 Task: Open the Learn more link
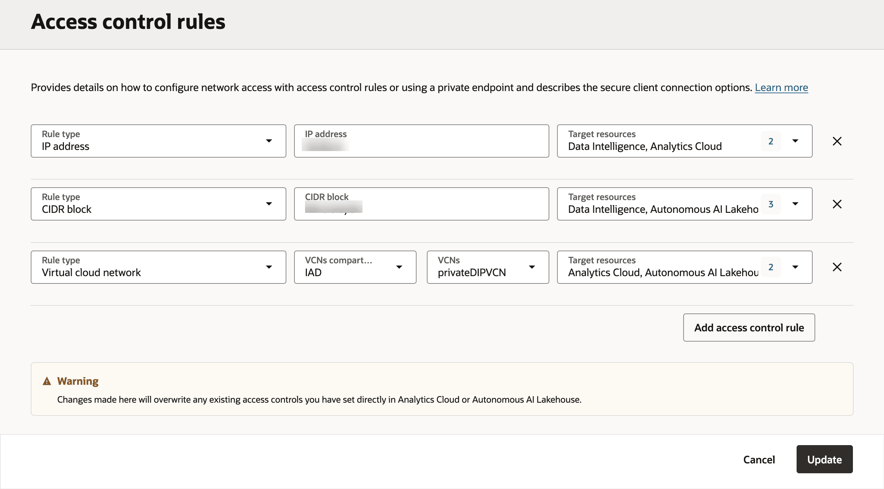click(781, 88)
